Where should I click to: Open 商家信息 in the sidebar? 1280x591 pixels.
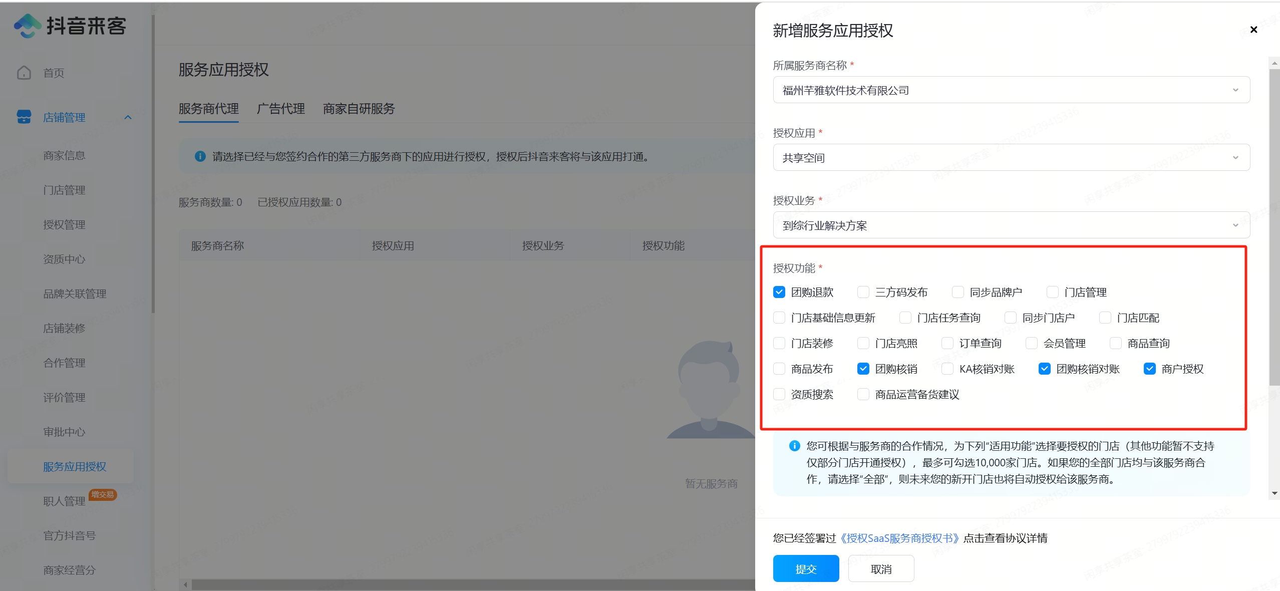click(x=64, y=156)
